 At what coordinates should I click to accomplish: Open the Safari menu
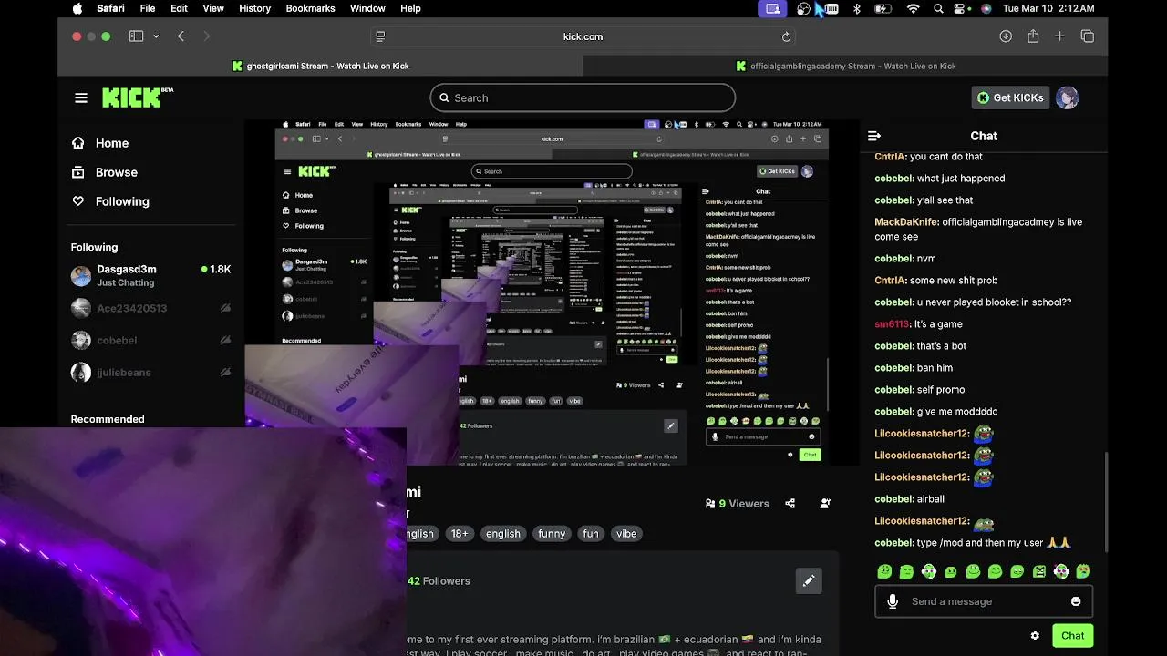tap(110, 8)
